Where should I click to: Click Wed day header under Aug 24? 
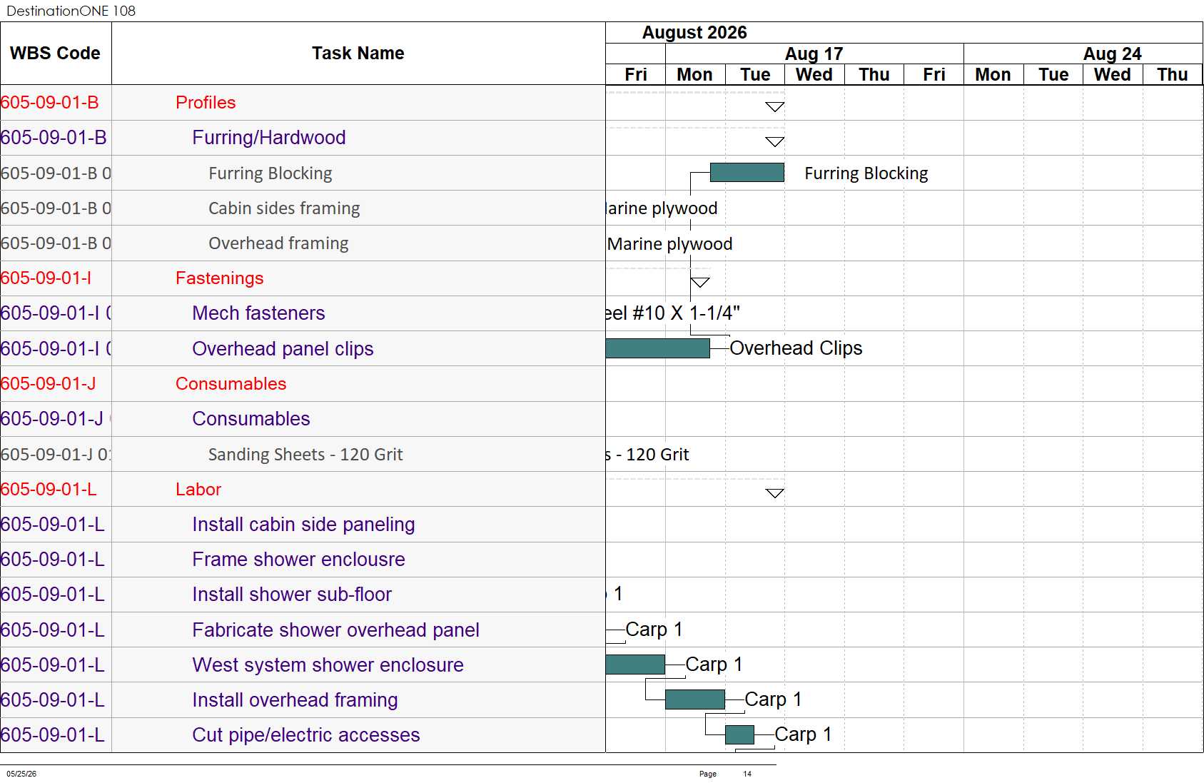click(x=1113, y=75)
